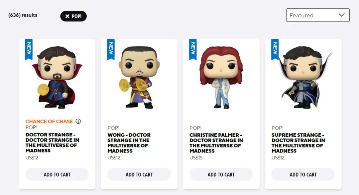Screen dimensions: 359x195
Task: Open the Doctor Strange figure image
Action: 58,77
